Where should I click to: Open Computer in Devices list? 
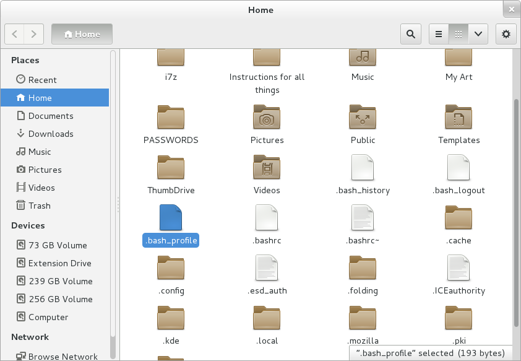55,317
